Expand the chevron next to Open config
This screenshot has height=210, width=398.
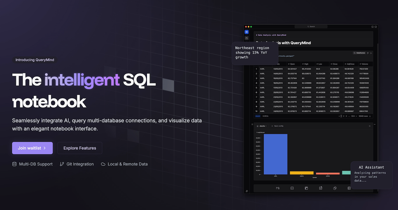pyautogui.click(x=272, y=126)
